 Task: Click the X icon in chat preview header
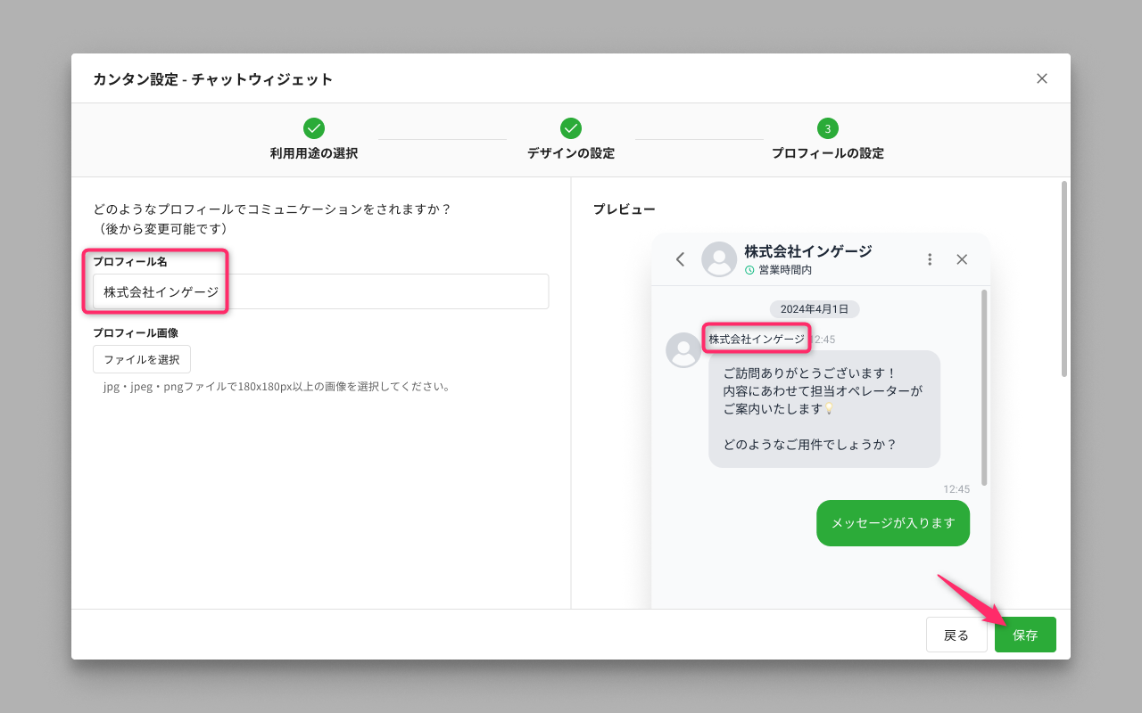[962, 259]
